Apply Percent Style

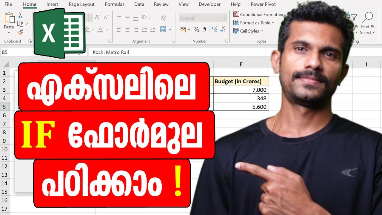[x=196, y=30]
